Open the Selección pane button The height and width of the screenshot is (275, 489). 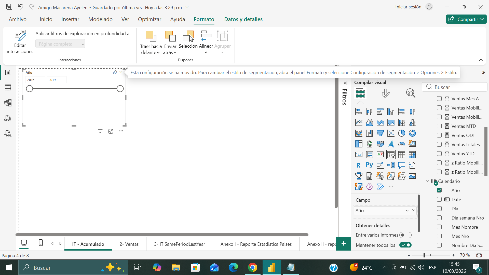coord(188,39)
